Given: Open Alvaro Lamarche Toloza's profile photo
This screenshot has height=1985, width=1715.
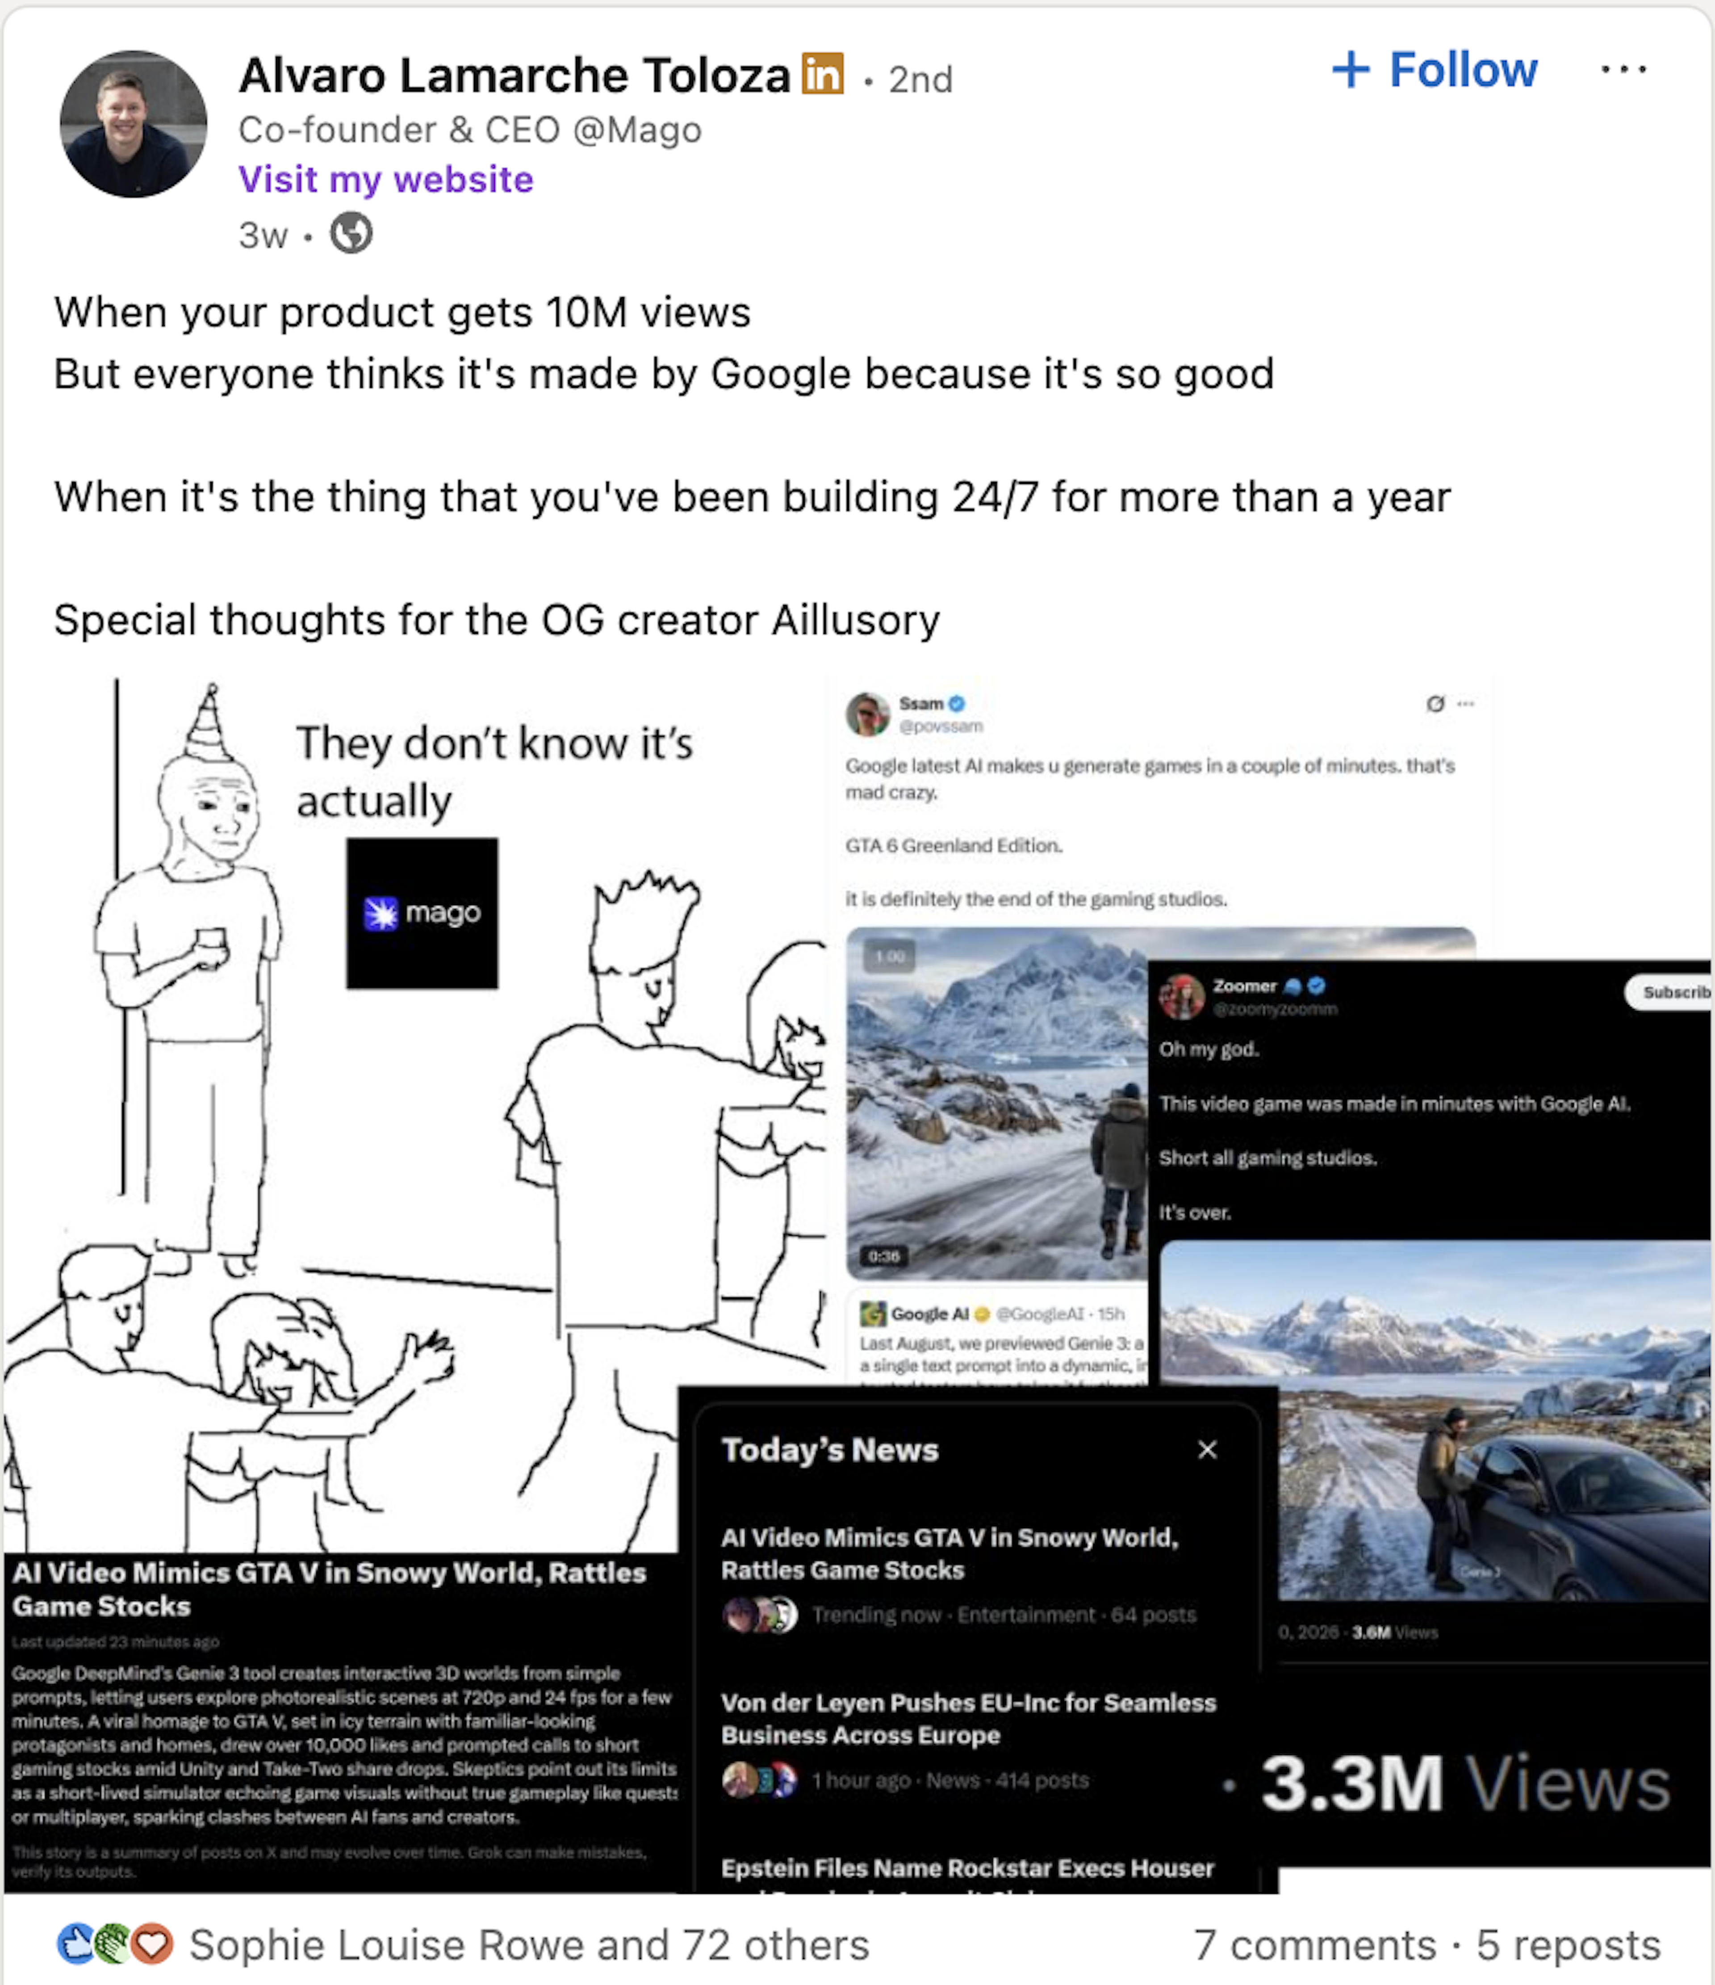Looking at the screenshot, I should (133, 125).
